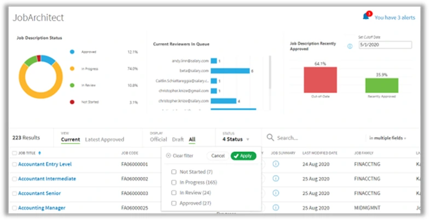This screenshot has width=429, height=220.
Task: Click the green In Review legend dot
Action: tap(72, 85)
